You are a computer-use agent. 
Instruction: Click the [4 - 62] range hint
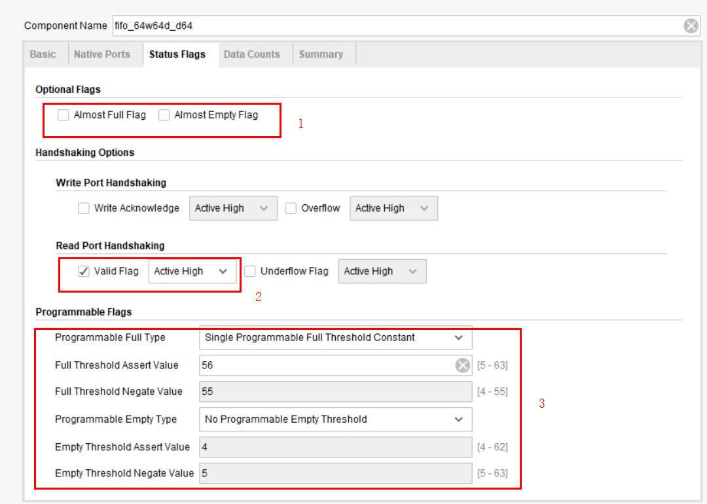pos(492,447)
